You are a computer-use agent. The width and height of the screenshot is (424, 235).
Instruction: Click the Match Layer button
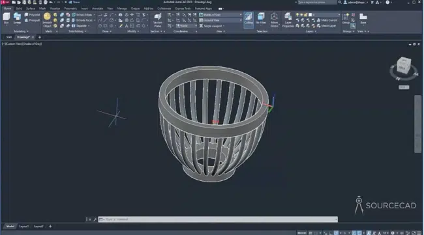(x=326, y=26)
